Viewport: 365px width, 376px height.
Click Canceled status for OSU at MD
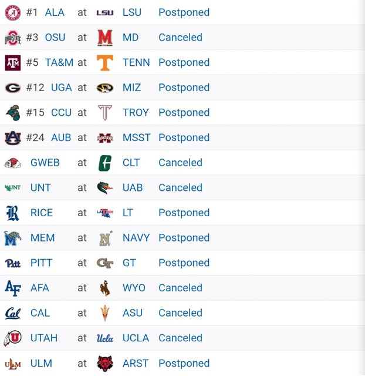(180, 38)
